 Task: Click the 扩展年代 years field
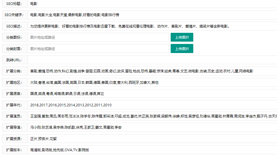152,105
